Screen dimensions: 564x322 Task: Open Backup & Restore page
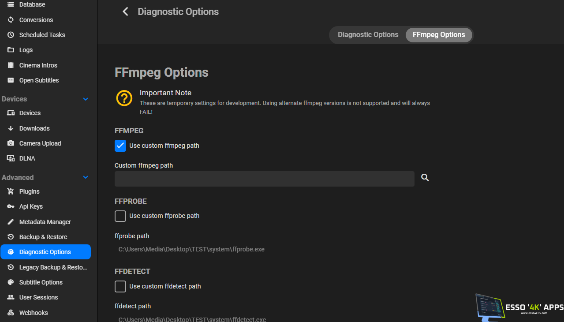pyautogui.click(x=43, y=237)
